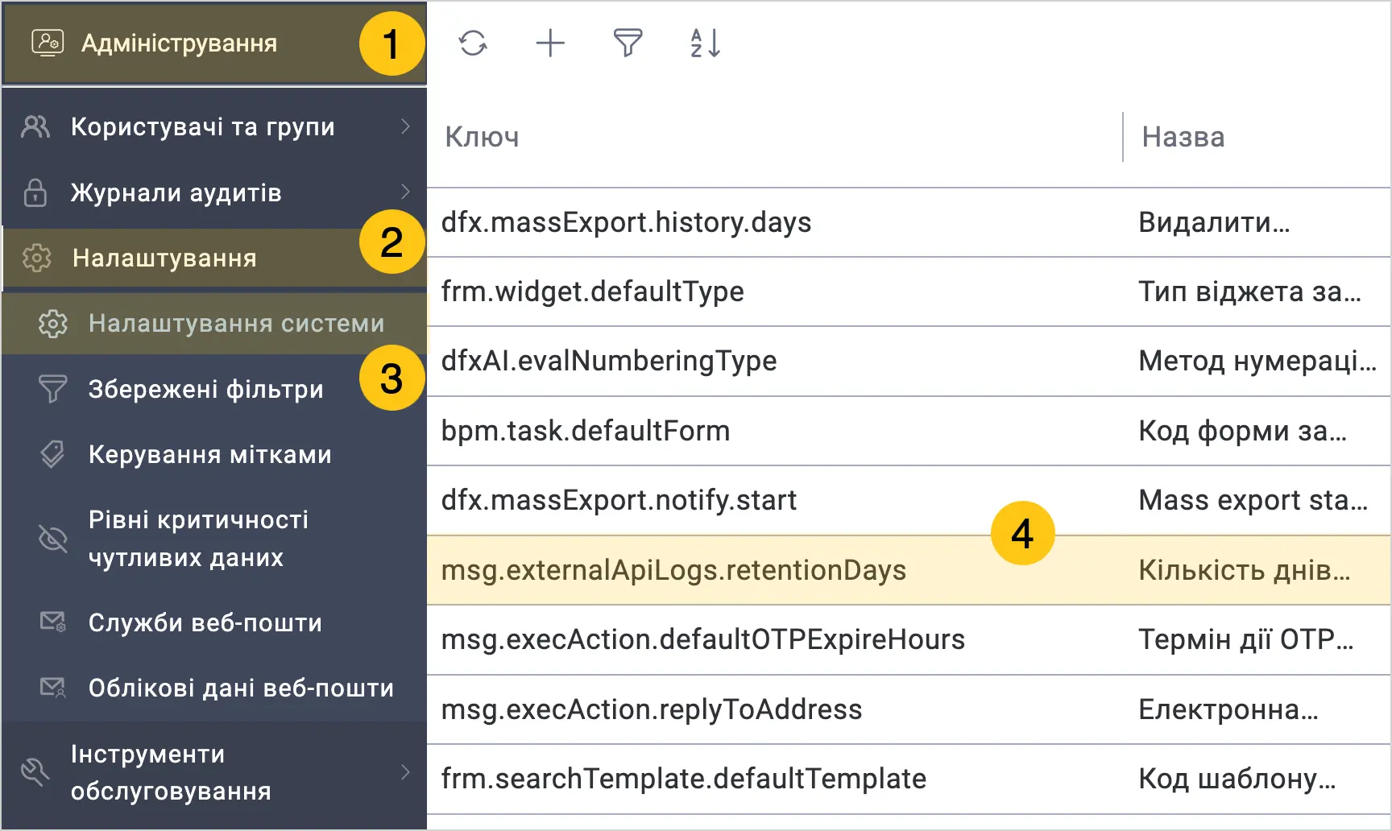Screen dimensions: 1392x831
Task: Click the users icon beside Користувачі та групи
Action: pyautogui.click(x=35, y=126)
